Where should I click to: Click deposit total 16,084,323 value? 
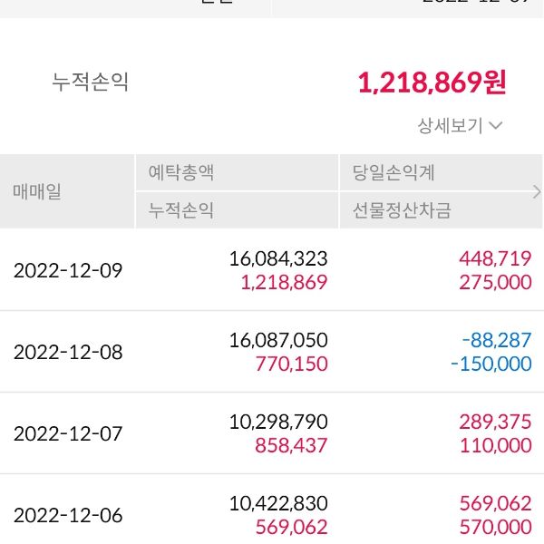tap(278, 258)
